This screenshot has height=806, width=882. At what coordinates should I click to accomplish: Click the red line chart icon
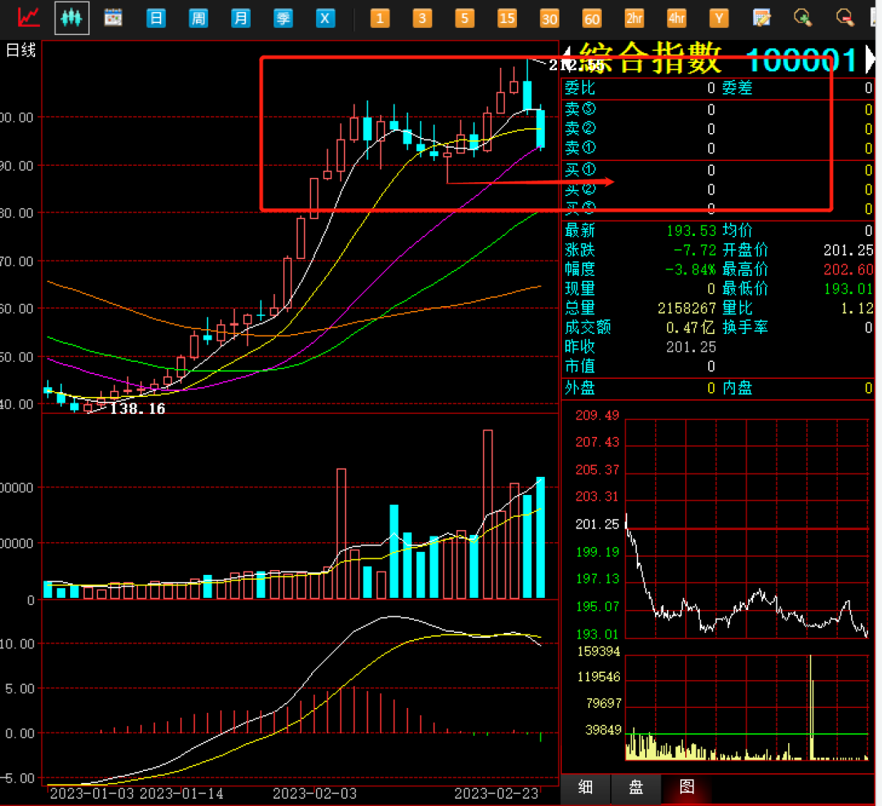coord(30,17)
